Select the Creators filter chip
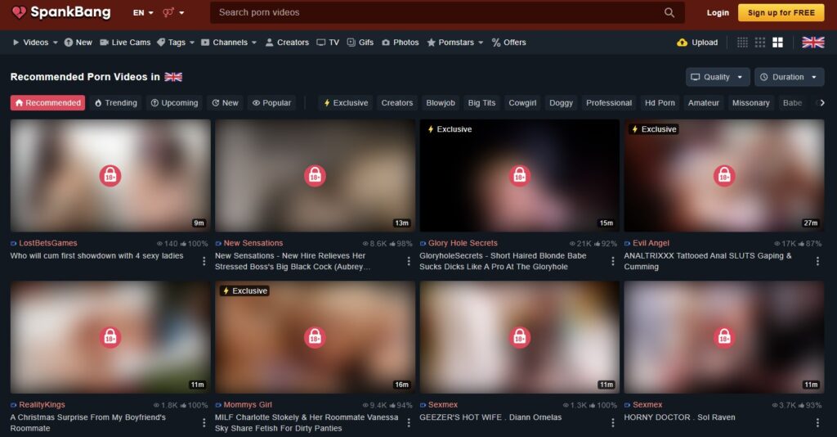Image resolution: width=837 pixels, height=437 pixels. 396,102
